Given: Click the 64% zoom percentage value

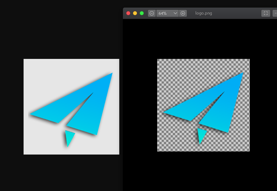Looking at the screenshot, I should pos(163,13).
